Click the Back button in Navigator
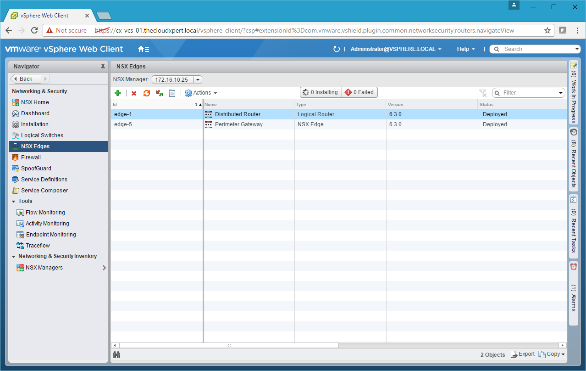 (26, 79)
